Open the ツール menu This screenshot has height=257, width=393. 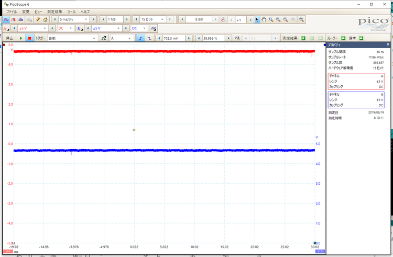point(71,11)
